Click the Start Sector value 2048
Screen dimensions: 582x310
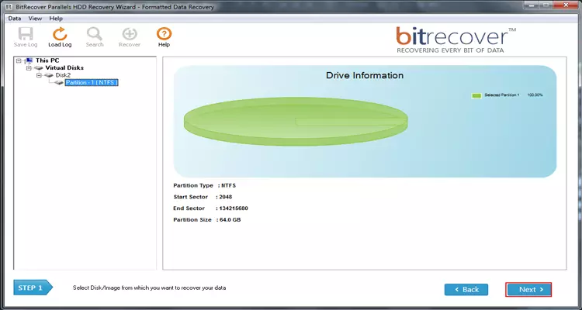225,197
